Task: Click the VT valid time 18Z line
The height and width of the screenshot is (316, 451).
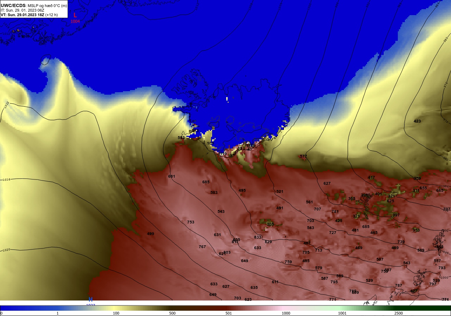Action: click(x=29, y=15)
